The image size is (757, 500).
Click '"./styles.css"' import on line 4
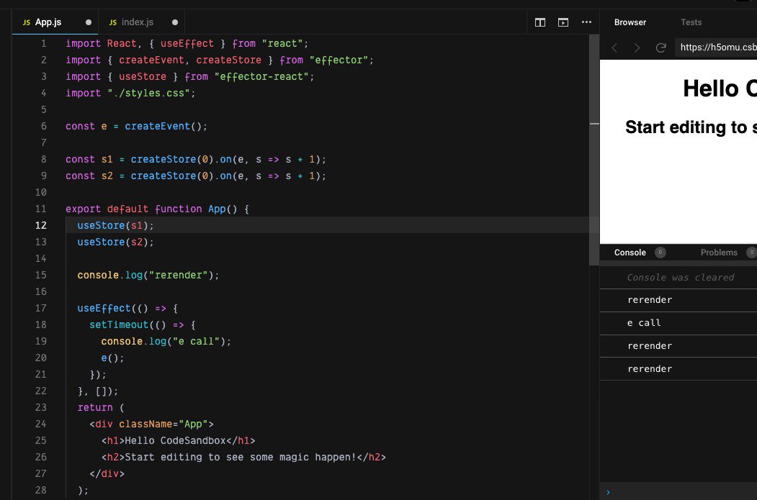point(148,93)
